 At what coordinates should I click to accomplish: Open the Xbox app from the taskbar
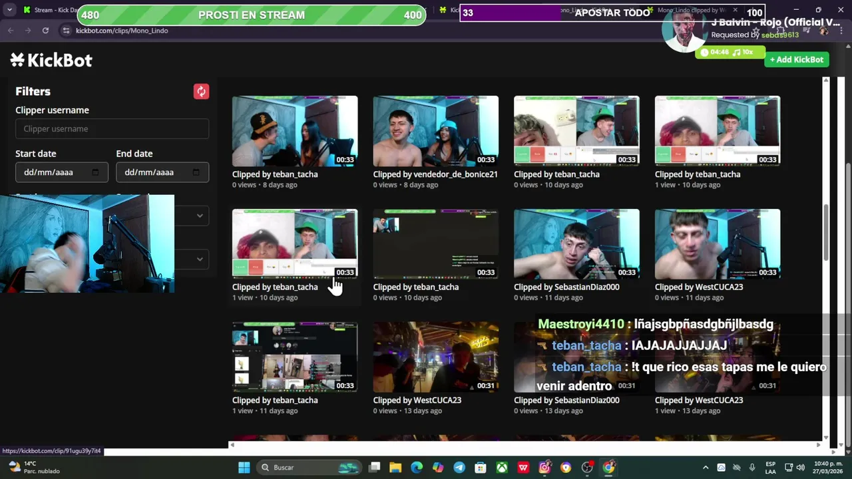coord(502,467)
